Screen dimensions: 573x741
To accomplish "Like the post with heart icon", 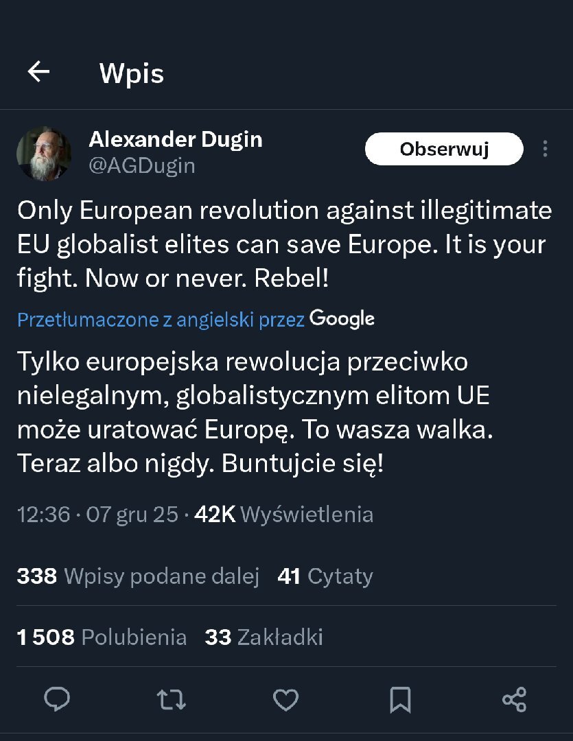I will [285, 699].
